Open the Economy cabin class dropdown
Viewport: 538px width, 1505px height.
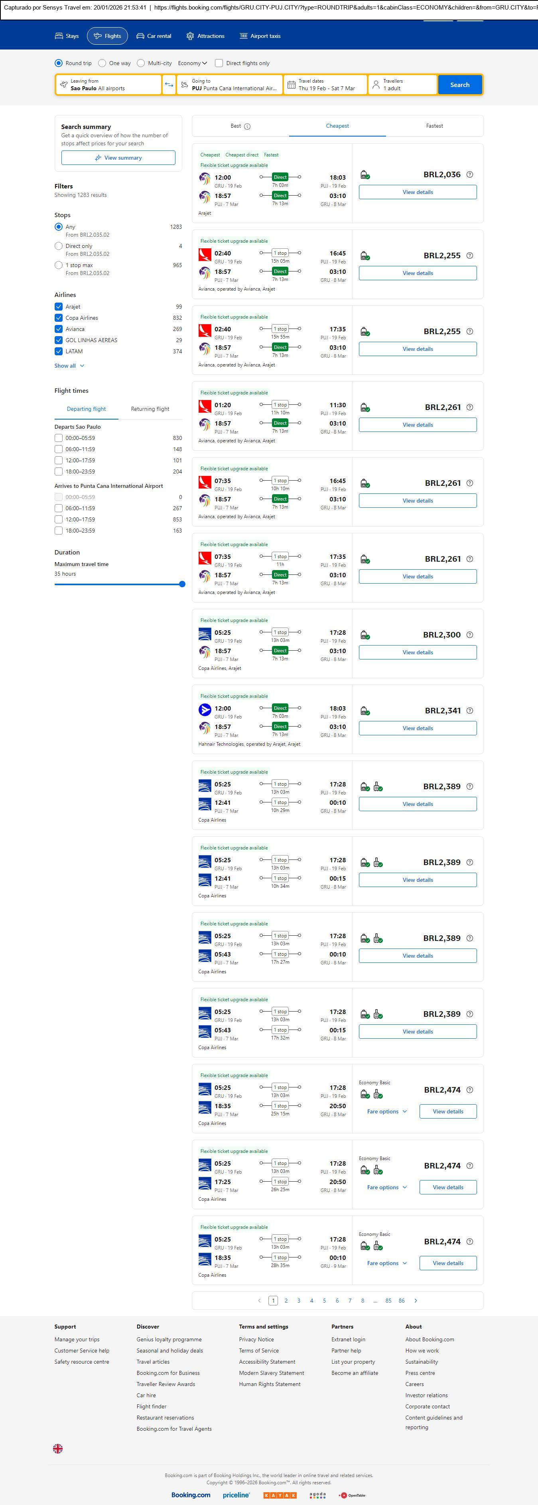coord(193,63)
